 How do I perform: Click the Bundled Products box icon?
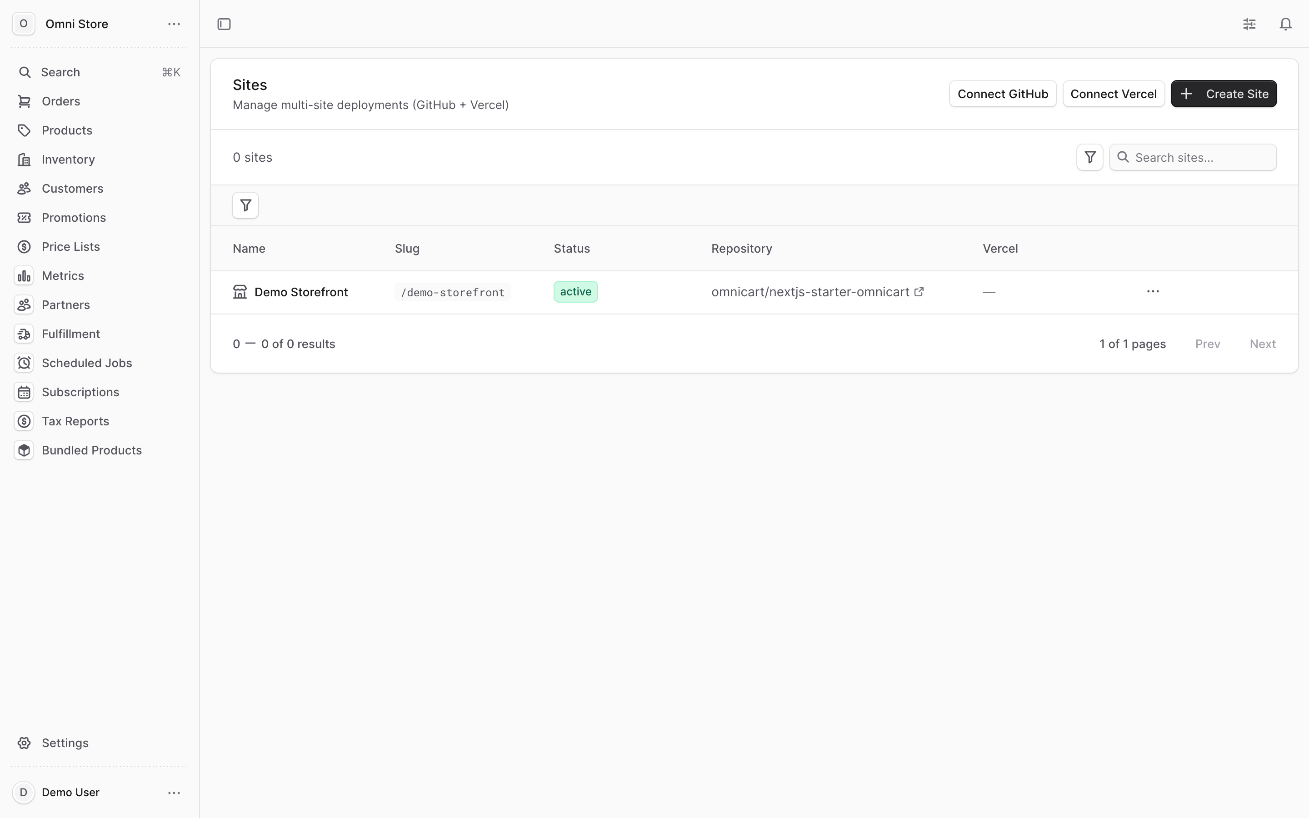[24, 450]
